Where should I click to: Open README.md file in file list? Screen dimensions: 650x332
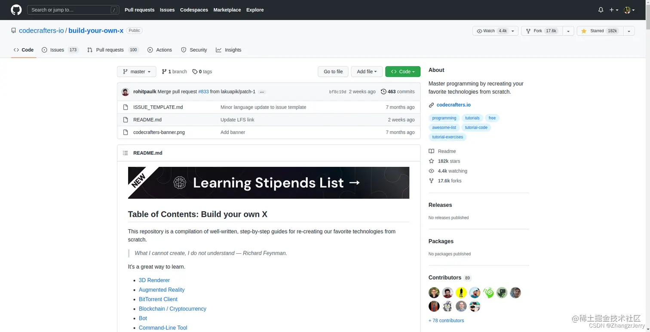point(147,120)
